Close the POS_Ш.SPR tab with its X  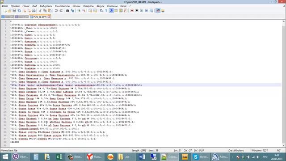coord(49,17)
